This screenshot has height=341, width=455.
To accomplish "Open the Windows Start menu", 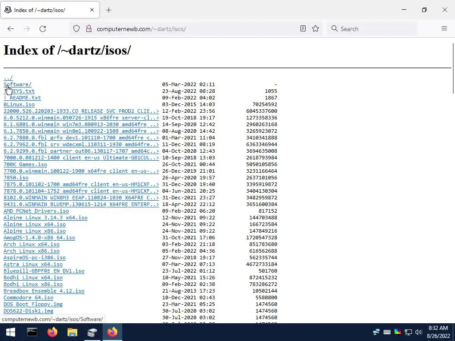I will point(11,332).
